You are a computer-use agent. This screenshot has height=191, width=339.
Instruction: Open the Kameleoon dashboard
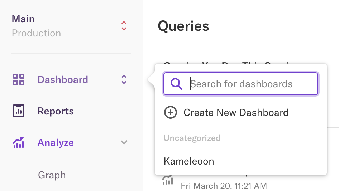tap(189, 161)
